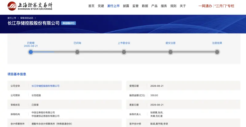This screenshot has width=246, height=127.
Task: Open the "三开门"专栏 link
Action: click(x=224, y=6)
